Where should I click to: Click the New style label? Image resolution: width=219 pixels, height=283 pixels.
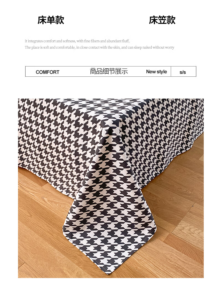(156, 72)
